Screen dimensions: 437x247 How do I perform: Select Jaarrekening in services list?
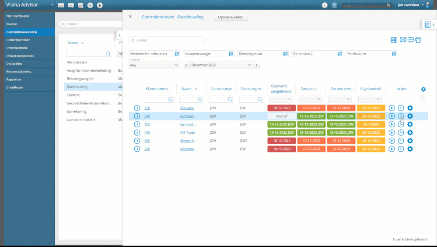(x=77, y=111)
